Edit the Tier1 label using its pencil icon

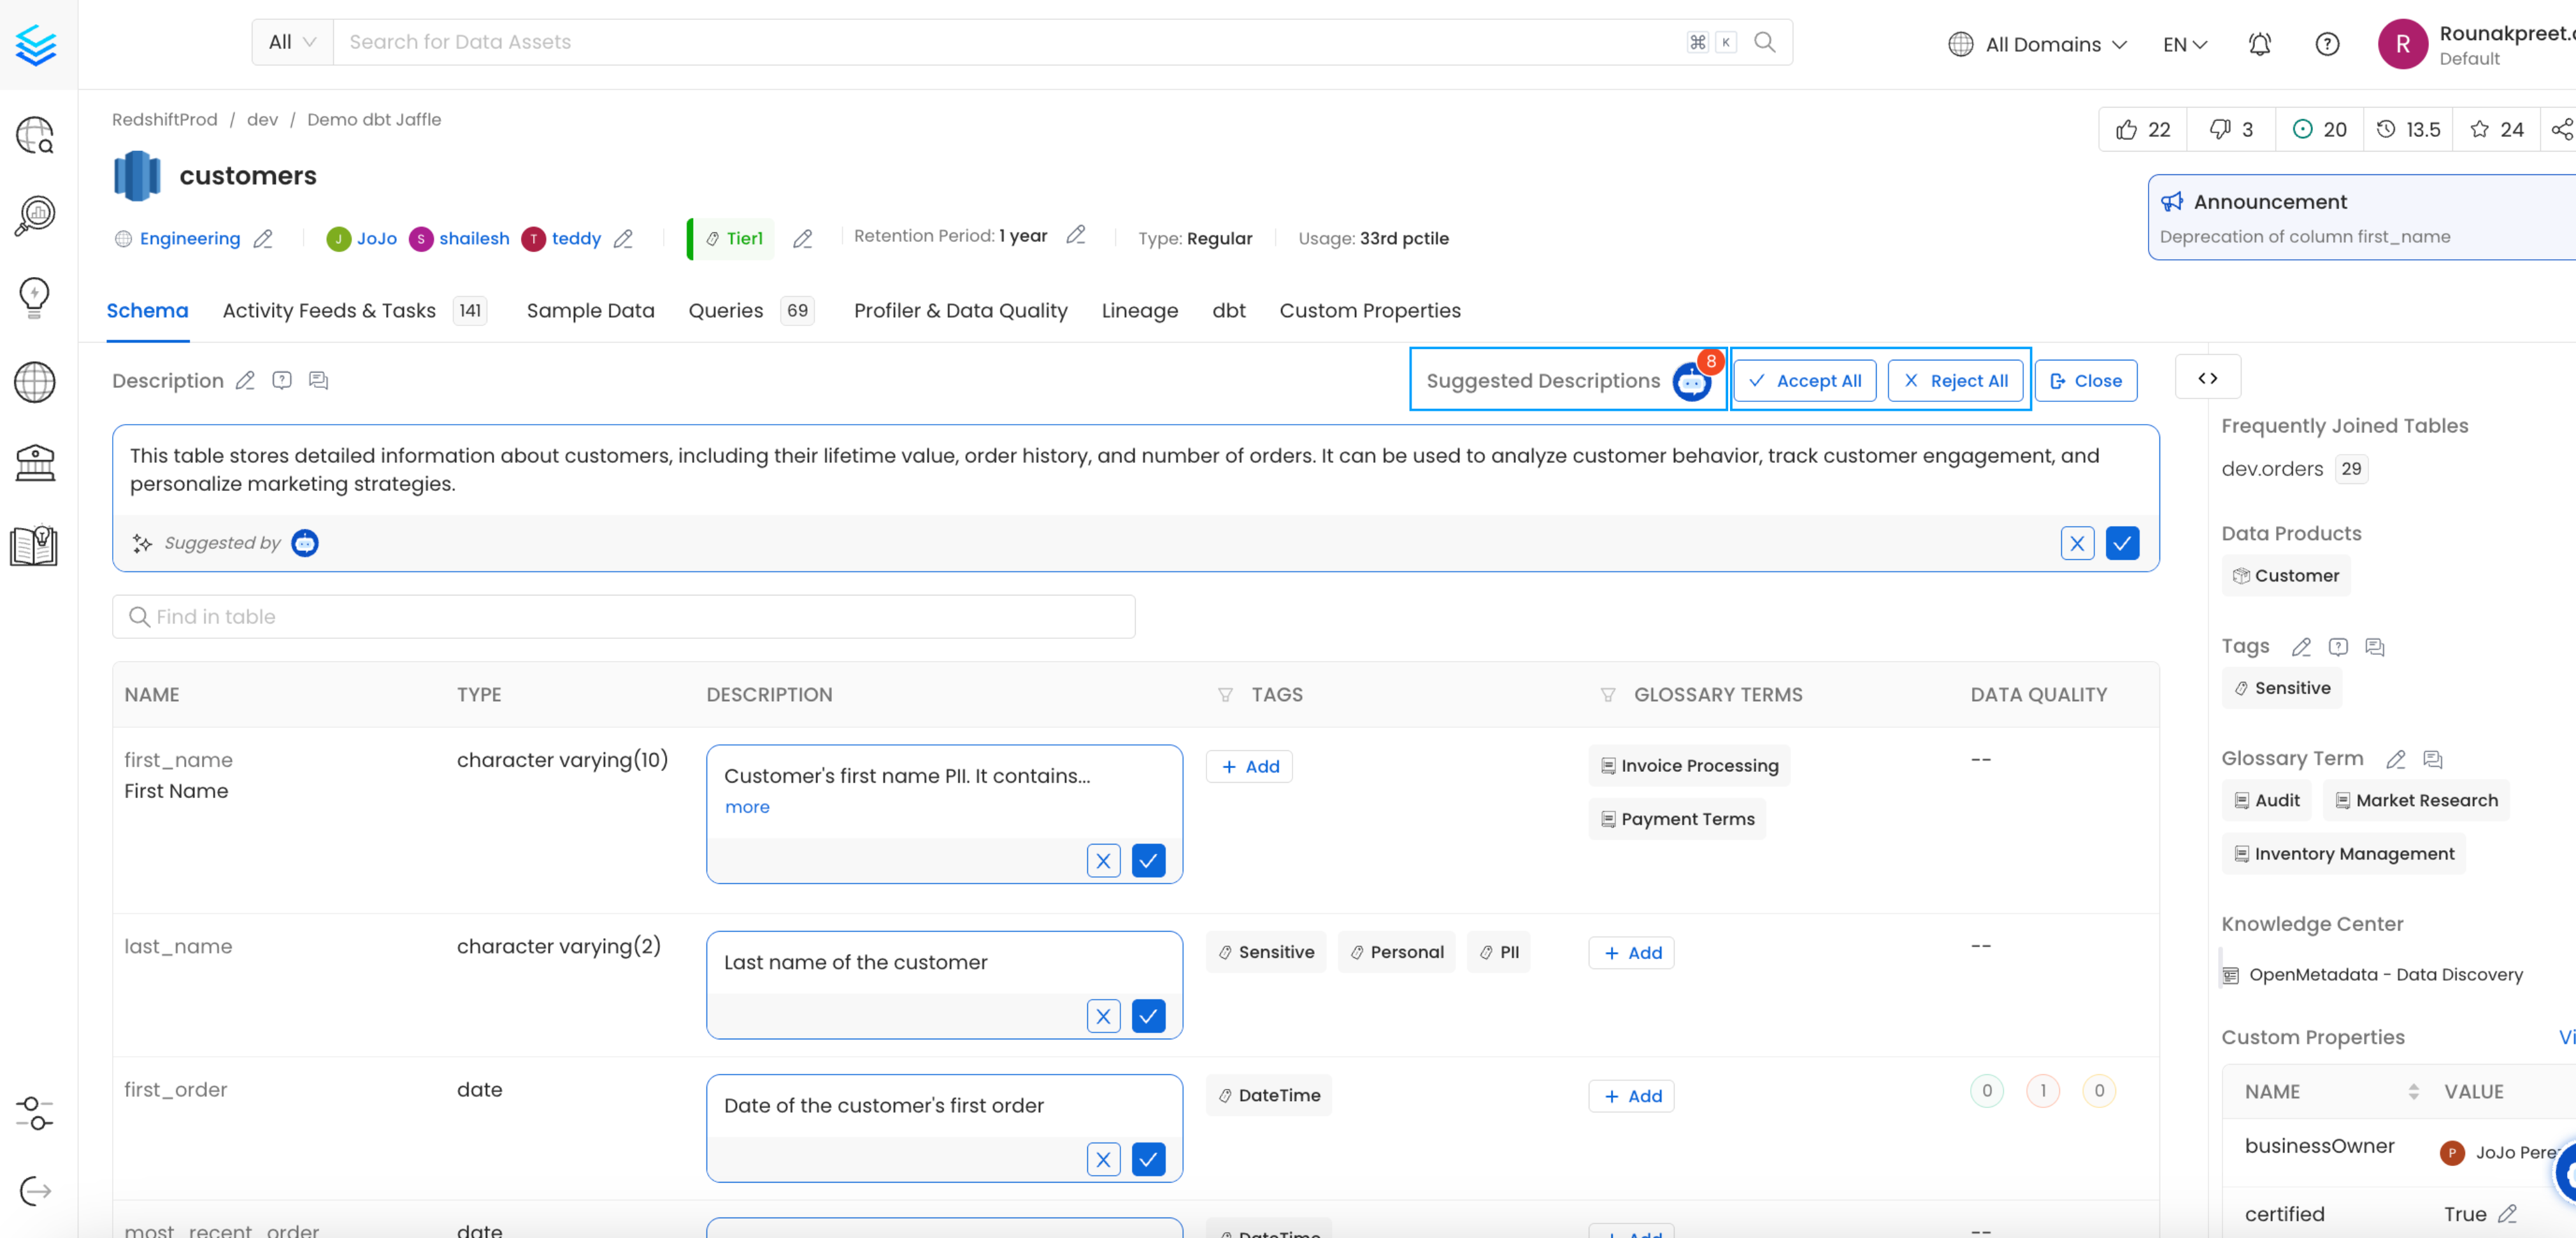tap(802, 239)
